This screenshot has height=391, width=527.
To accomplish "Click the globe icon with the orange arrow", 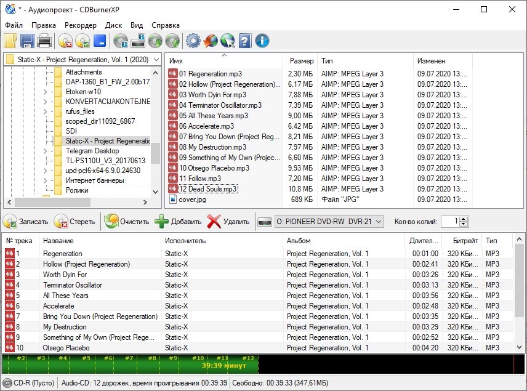I will (211, 41).
